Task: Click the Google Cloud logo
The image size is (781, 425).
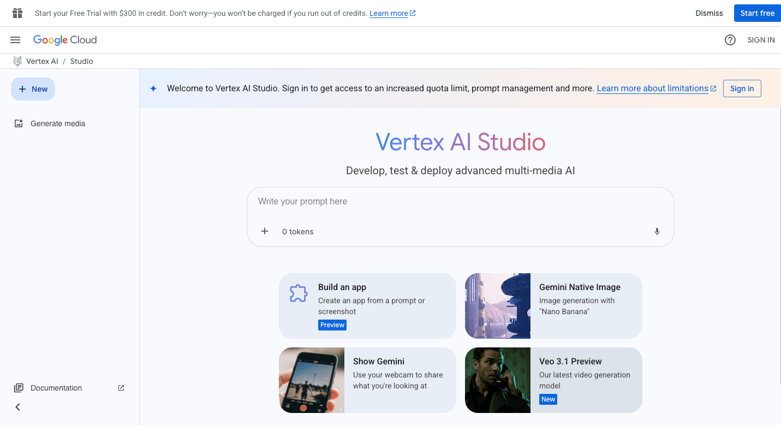Action: tap(64, 39)
